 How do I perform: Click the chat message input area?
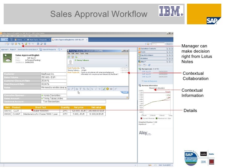95,94
